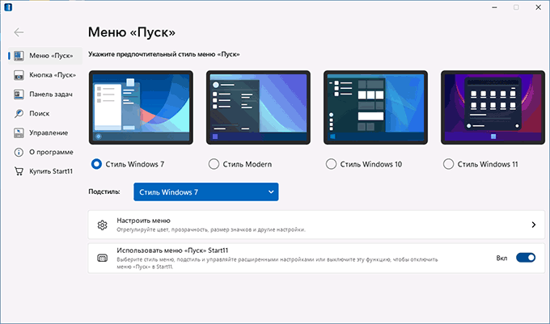Viewport: 550px width, 324px height.
Task: Open the Меню «Пуск» section
Action: (x=45, y=56)
